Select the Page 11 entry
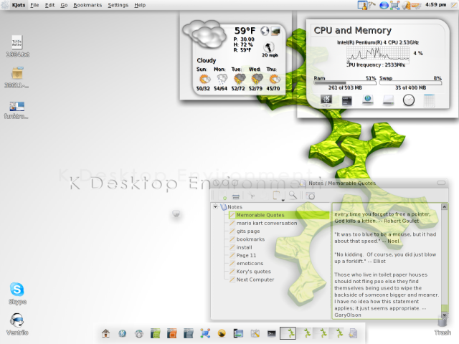 click(246, 255)
